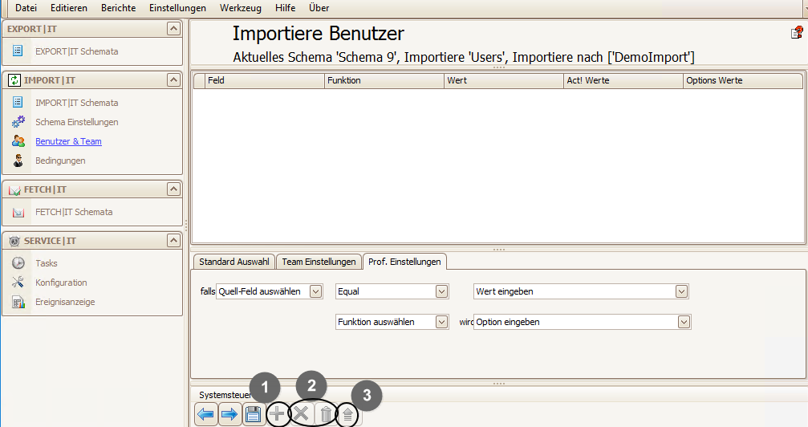This screenshot has height=427, width=808.
Task: Click the plus add-entry icon
Action: pos(278,414)
